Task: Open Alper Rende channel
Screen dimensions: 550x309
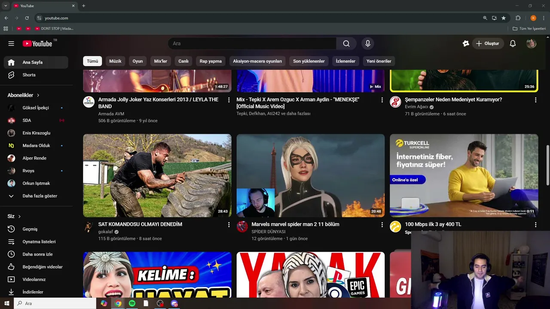Action: [36, 158]
